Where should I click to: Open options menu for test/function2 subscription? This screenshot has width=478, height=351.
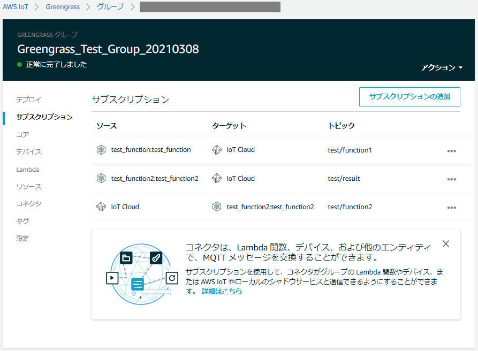[x=451, y=208]
